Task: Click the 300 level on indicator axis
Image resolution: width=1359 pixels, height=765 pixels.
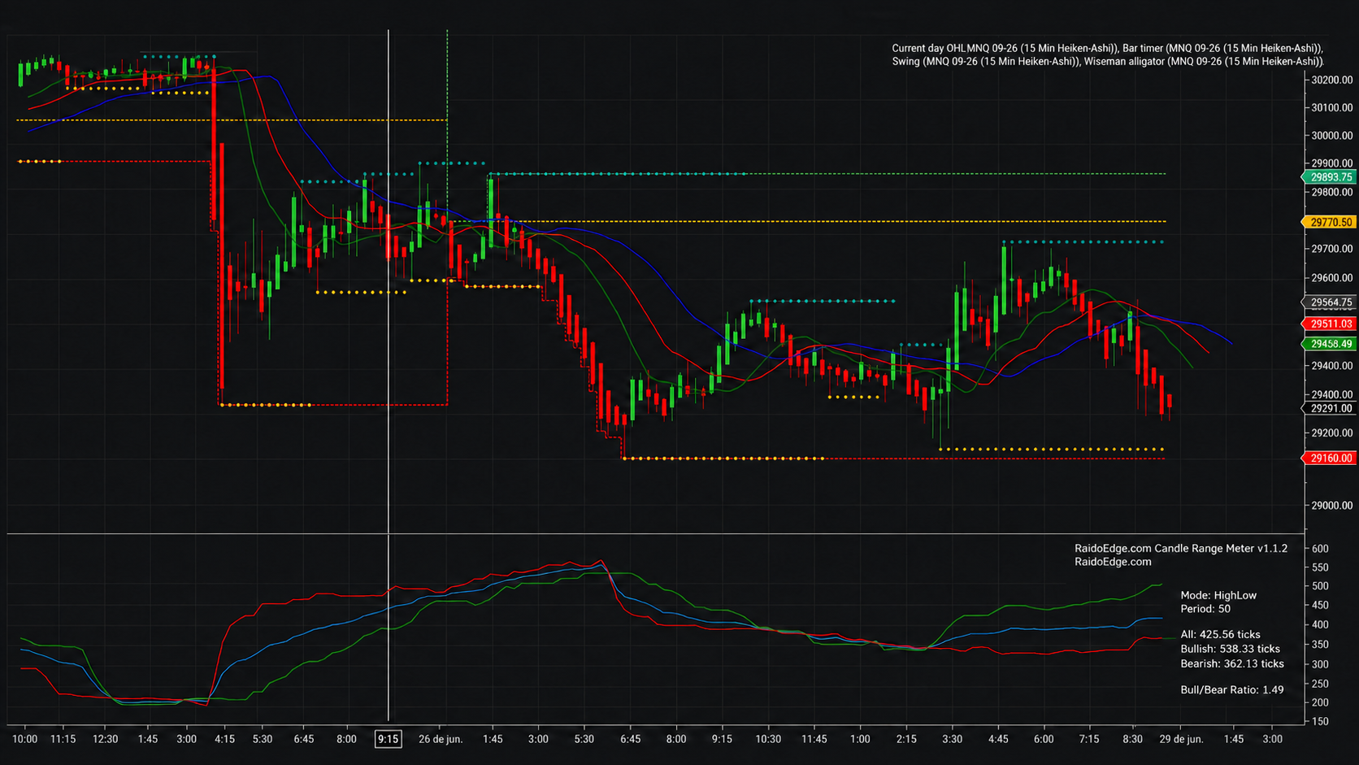Action: click(1320, 664)
